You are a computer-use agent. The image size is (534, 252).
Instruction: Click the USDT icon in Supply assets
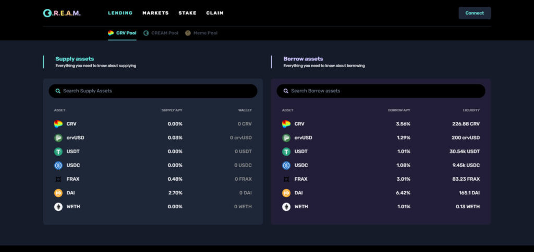coord(58,152)
